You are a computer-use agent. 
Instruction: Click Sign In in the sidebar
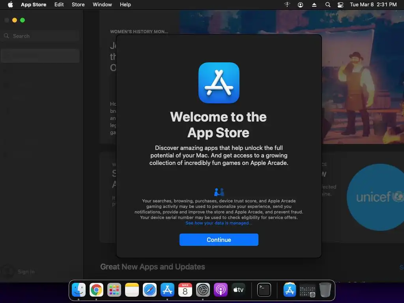coord(26,271)
